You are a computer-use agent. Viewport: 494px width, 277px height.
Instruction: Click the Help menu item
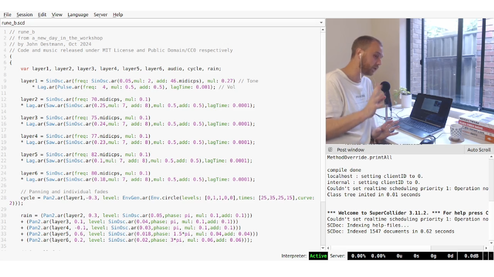pyautogui.click(x=117, y=15)
